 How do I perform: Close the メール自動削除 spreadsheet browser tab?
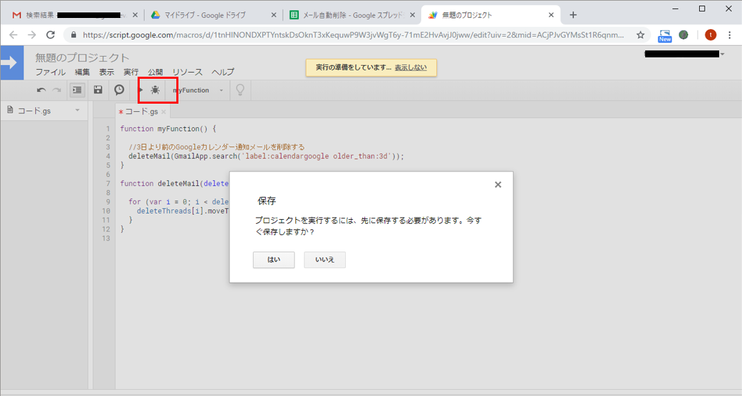[x=412, y=15]
